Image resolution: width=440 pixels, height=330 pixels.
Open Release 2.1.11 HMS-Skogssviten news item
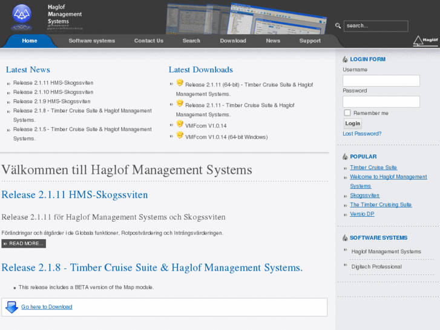click(53, 83)
